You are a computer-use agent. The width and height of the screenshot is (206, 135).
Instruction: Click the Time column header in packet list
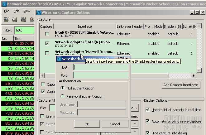[24, 39]
